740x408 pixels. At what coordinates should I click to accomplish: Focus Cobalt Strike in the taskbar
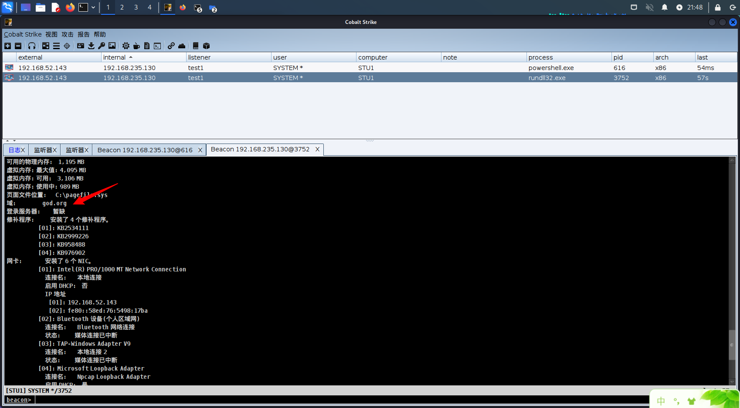(x=168, y=7)
